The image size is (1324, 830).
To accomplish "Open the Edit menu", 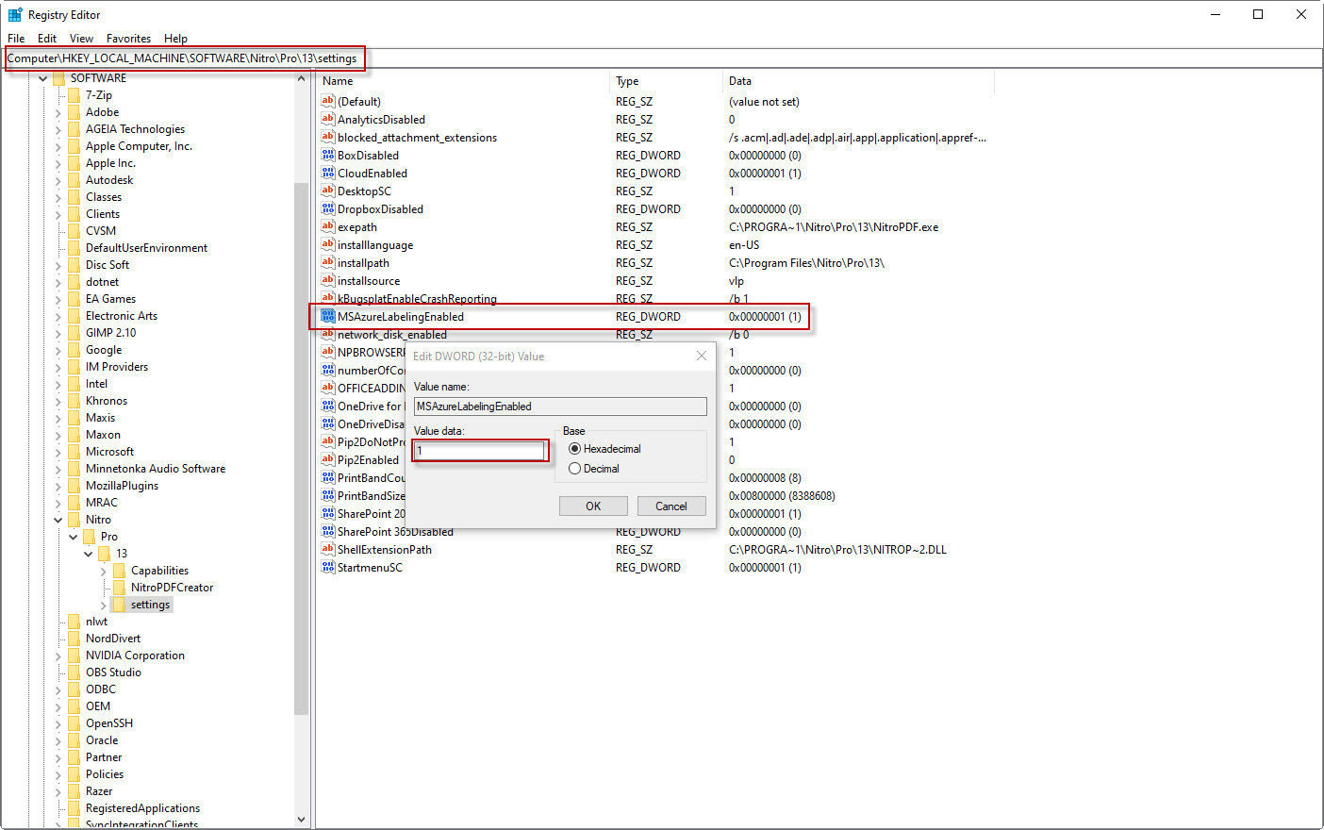I will 47,39.
